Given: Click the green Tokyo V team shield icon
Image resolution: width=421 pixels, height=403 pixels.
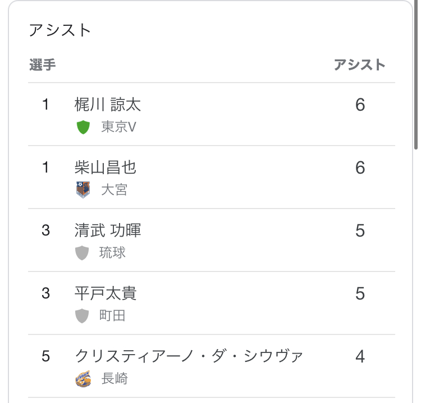Looking at the screenshot, I should (83, 127).
